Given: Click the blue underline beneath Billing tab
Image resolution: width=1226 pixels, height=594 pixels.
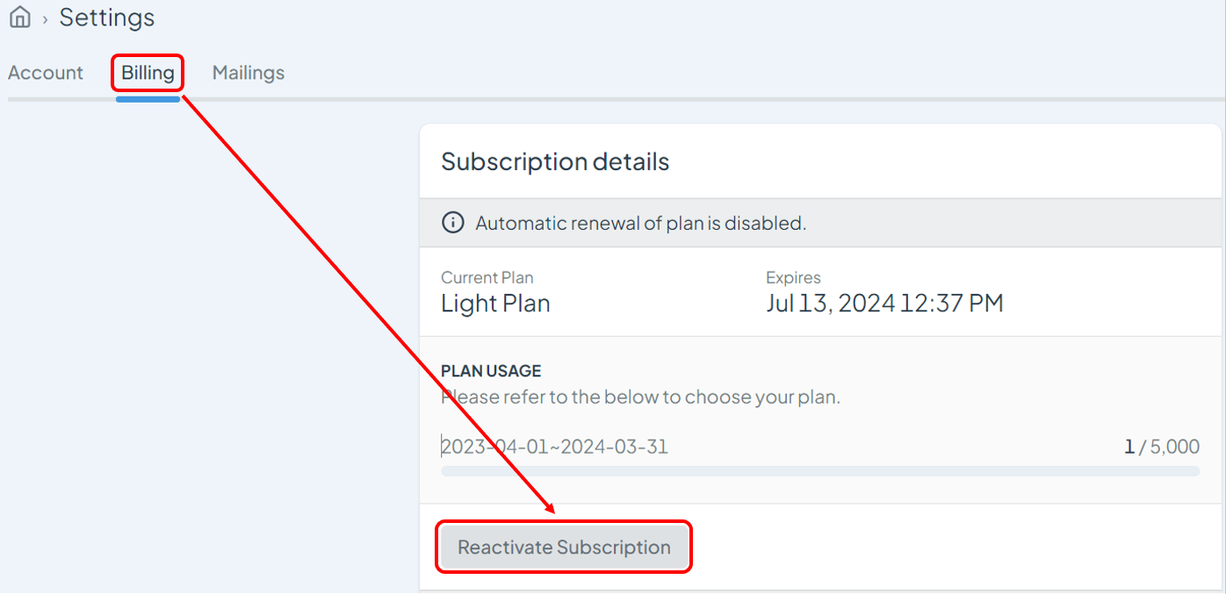Looking at the screenshot, I should coord(148,98).
